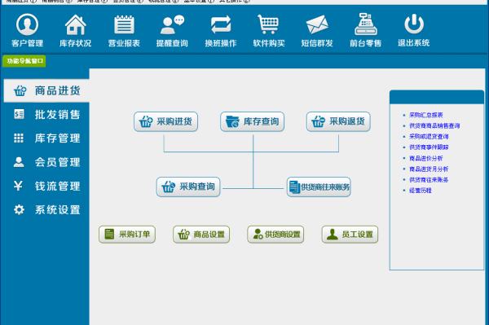Click the 采购进货 button

click(166, 121)
